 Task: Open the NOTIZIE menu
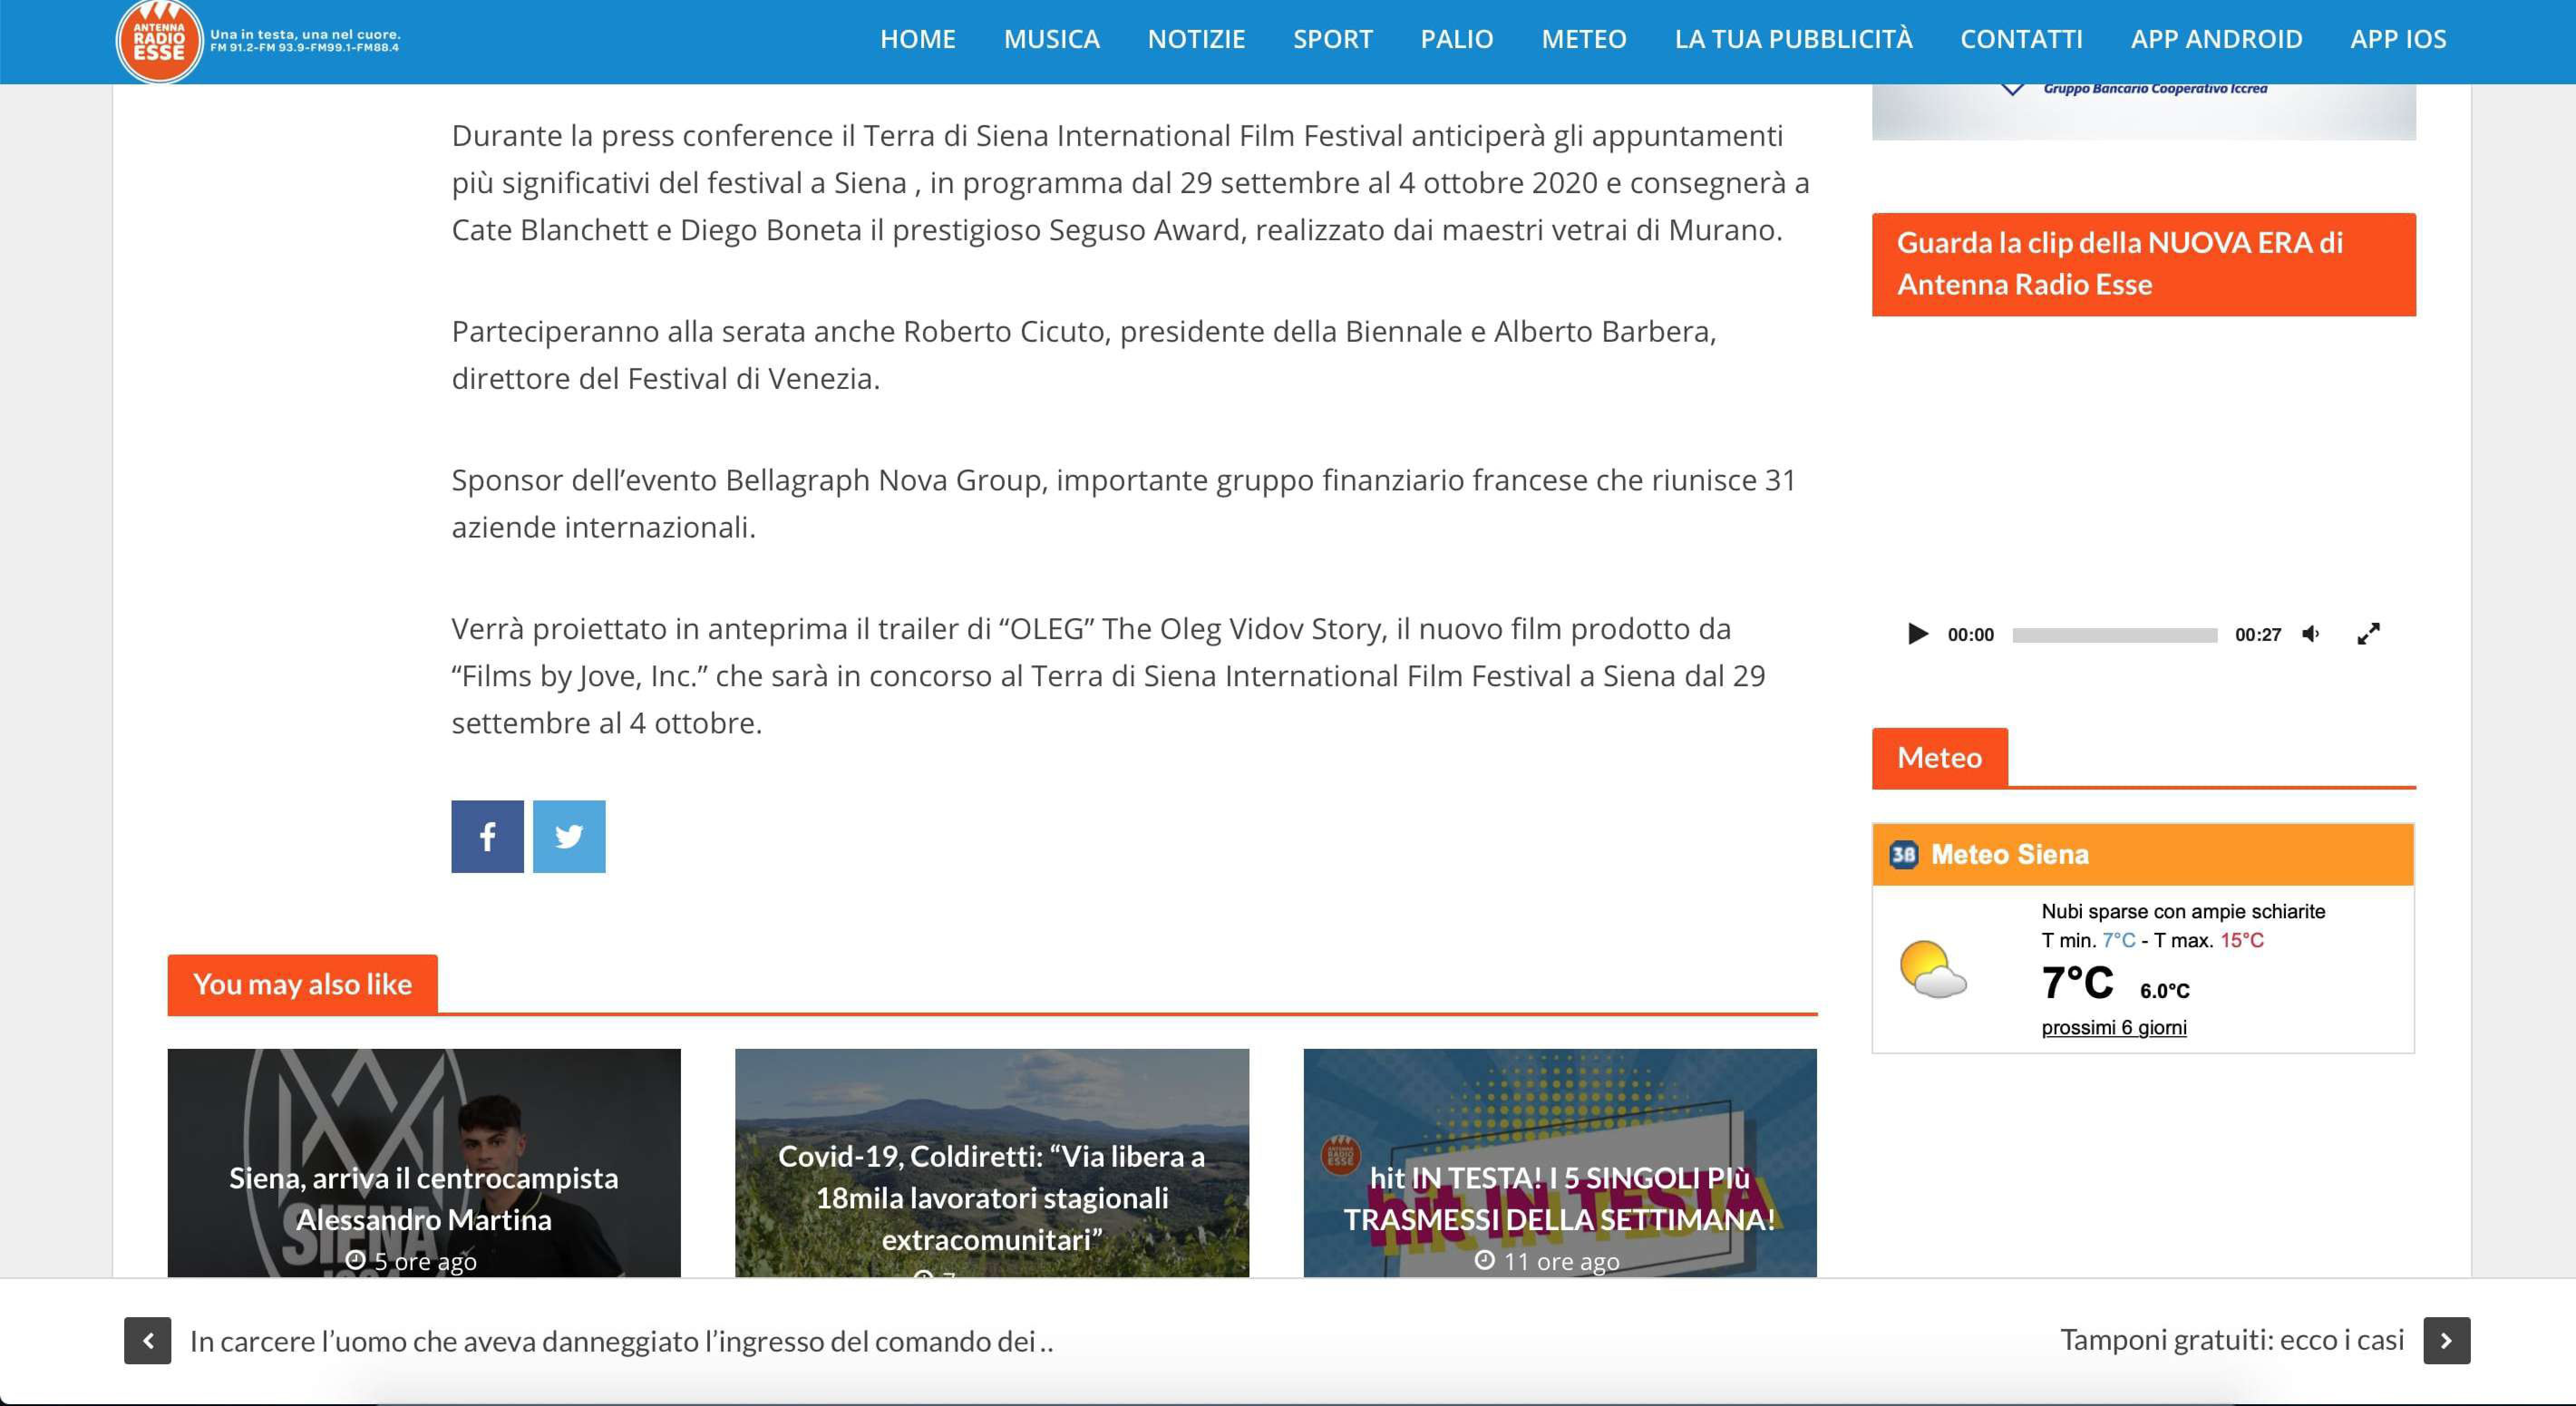(1196, 39)
